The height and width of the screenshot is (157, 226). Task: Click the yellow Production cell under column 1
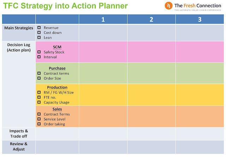(103, 95)
